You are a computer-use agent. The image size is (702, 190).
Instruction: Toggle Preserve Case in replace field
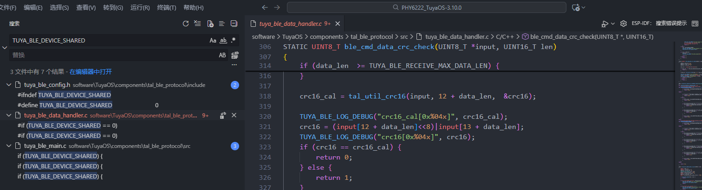[x=222, y=55]
